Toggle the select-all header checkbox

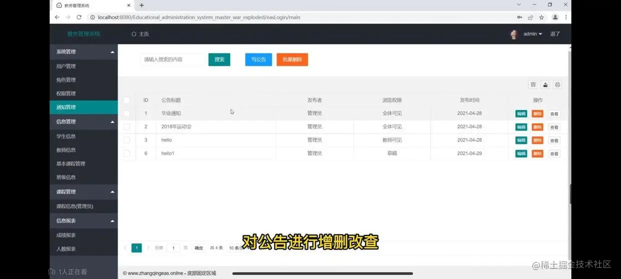pos(127,100)
